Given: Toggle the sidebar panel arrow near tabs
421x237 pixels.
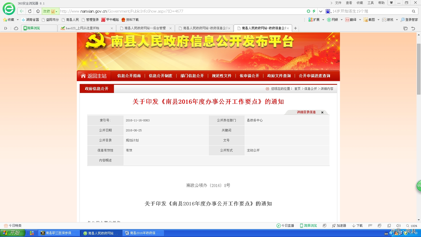Looking at the screenshot, I should click(x=6, y=28).
